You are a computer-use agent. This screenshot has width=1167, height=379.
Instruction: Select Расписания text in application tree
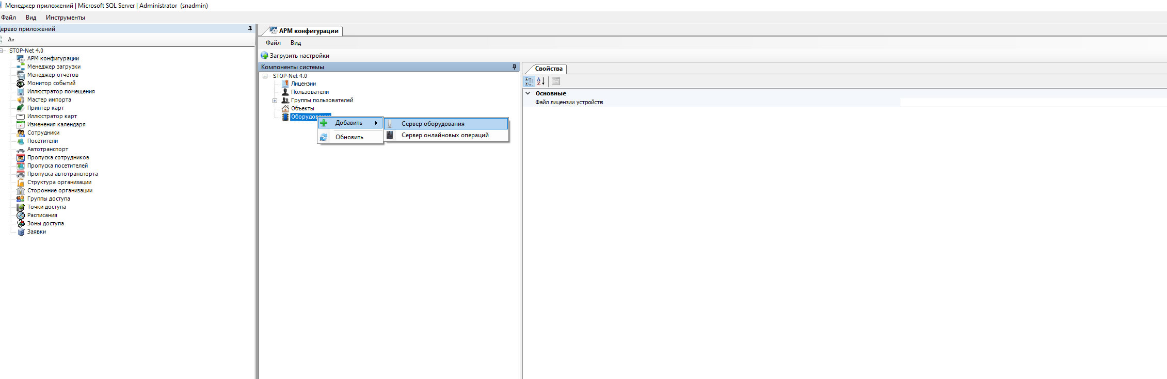pos(42,215)
